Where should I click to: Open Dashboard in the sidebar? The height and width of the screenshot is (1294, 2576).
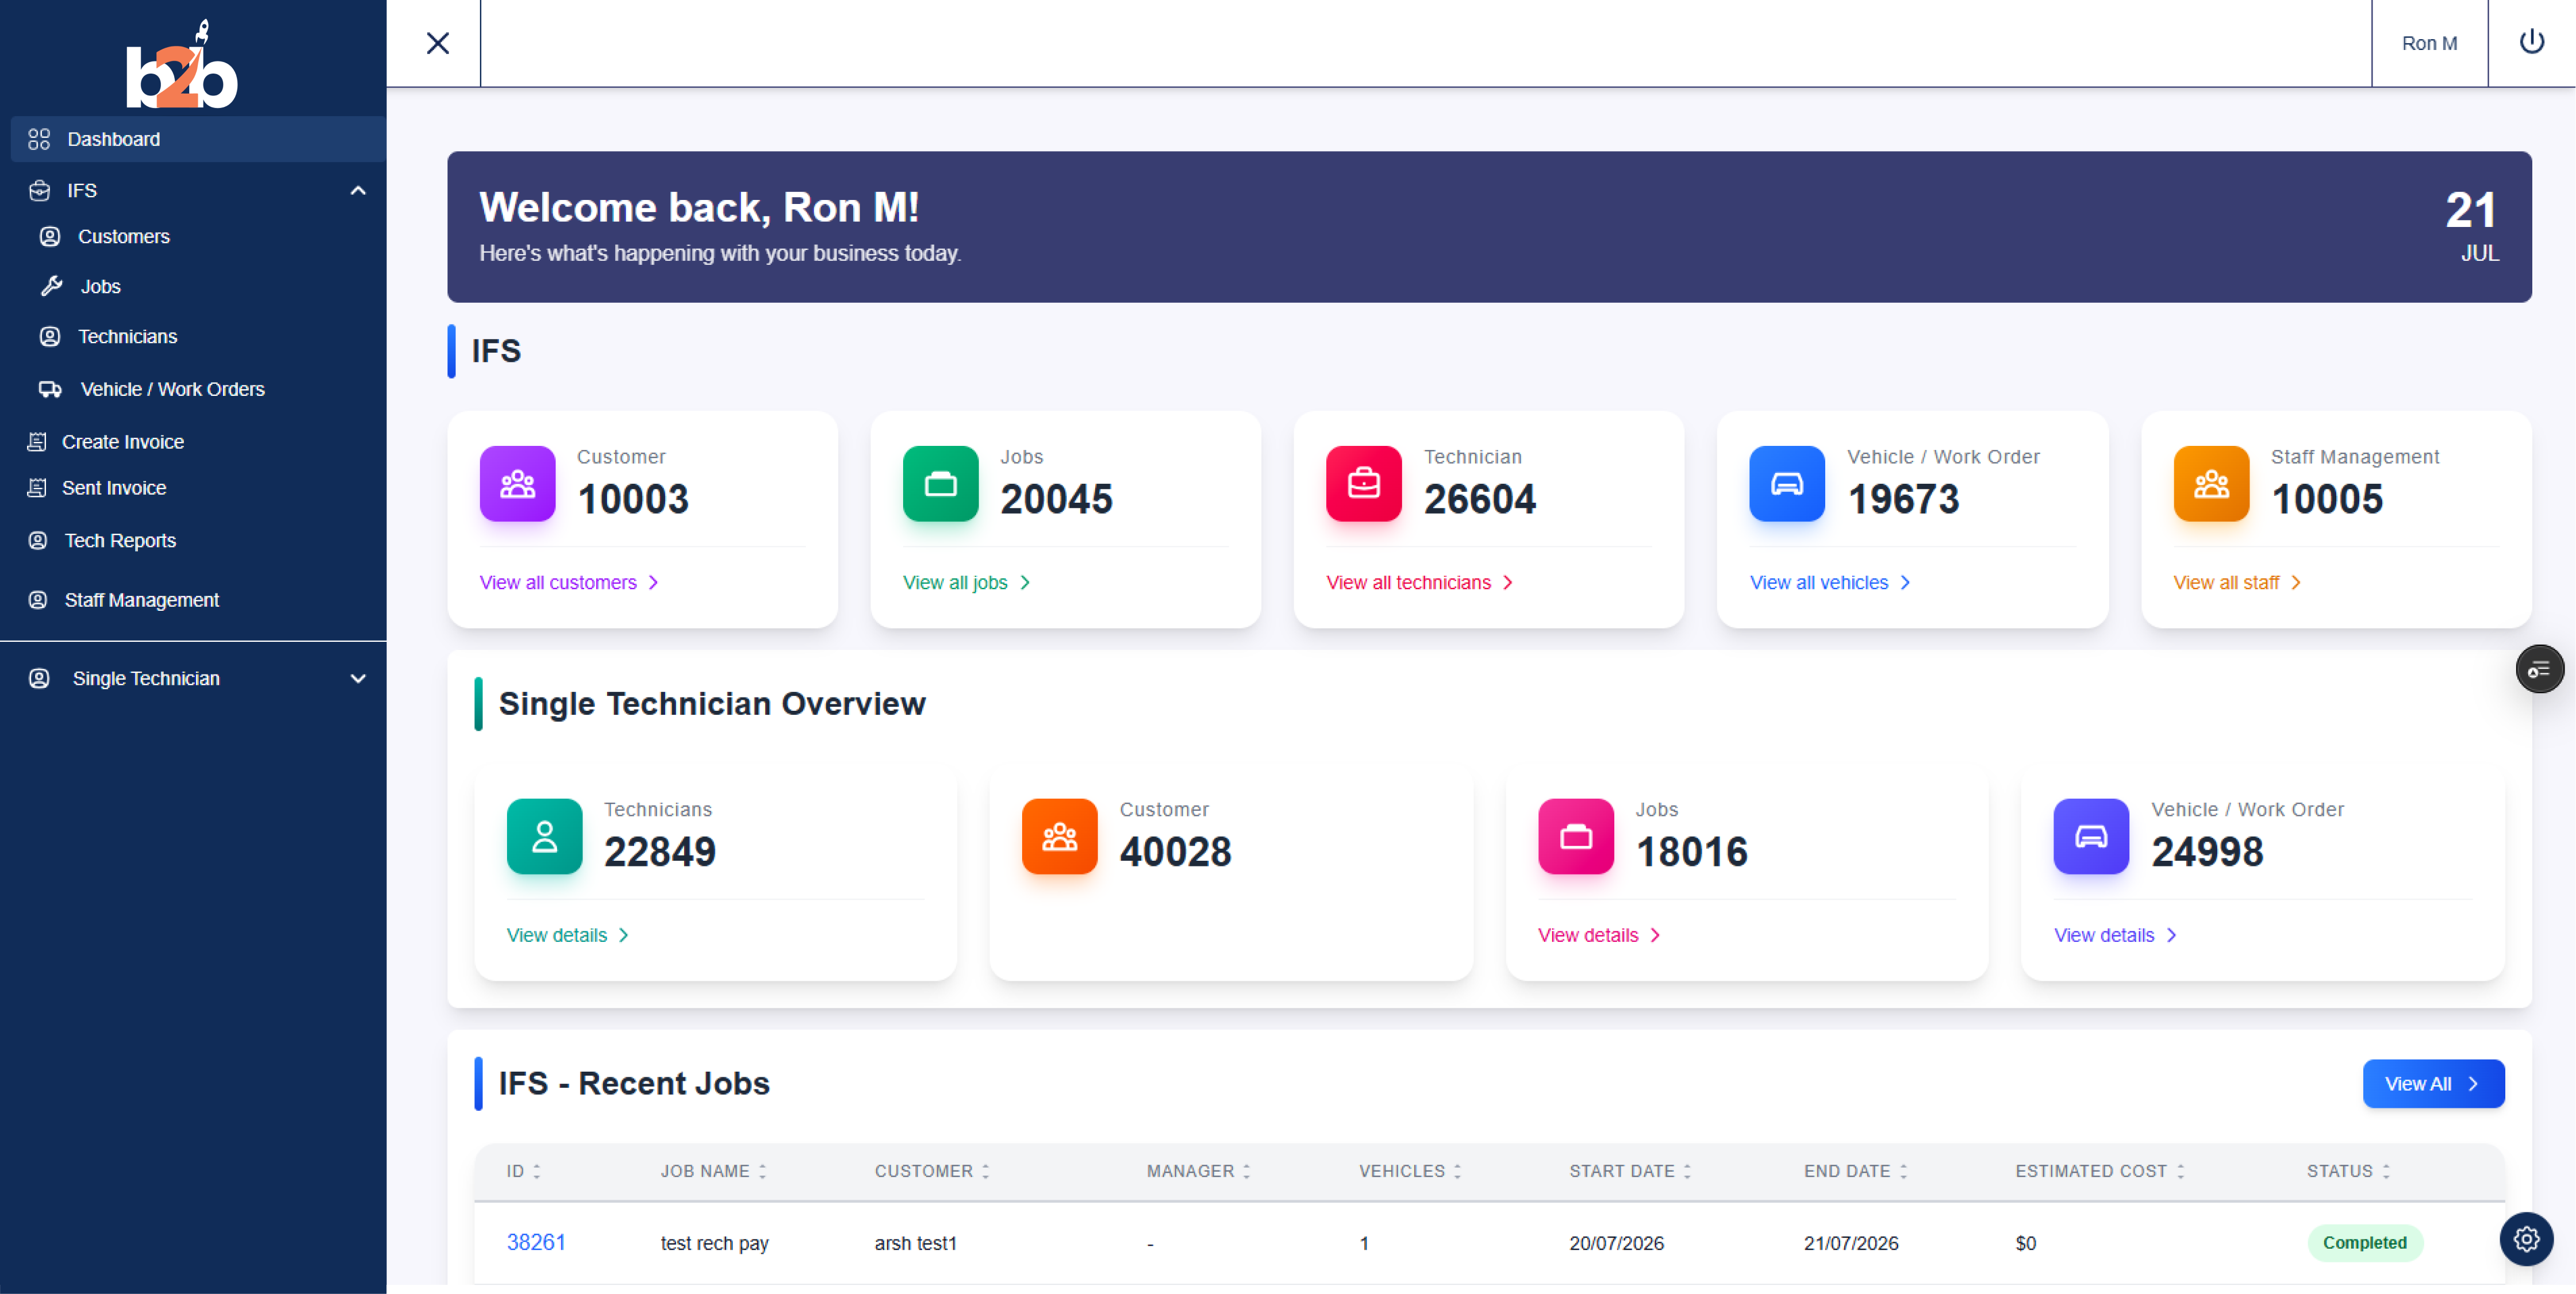point(198,139)
